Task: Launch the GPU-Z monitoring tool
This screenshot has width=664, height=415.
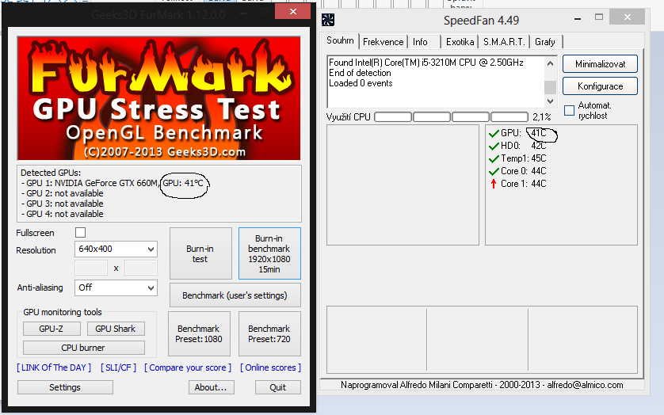Action: [x=52, y=329]
